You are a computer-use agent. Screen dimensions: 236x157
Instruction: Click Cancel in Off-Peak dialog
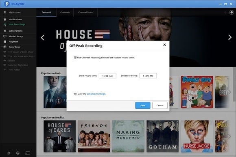coord(160,105)
